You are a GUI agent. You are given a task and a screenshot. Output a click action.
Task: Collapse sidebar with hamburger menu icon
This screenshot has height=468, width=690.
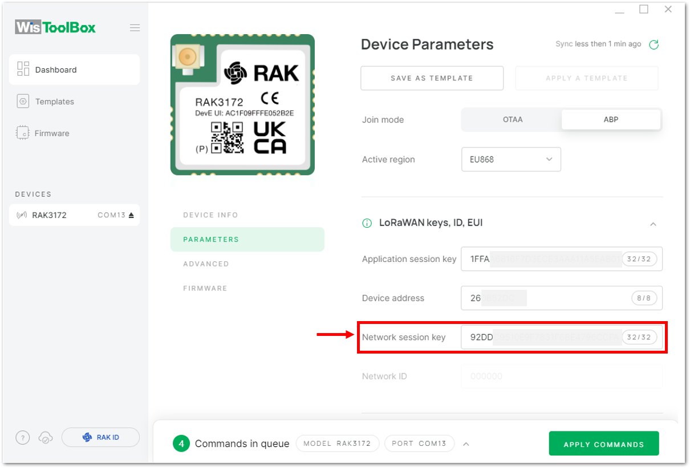135,27
